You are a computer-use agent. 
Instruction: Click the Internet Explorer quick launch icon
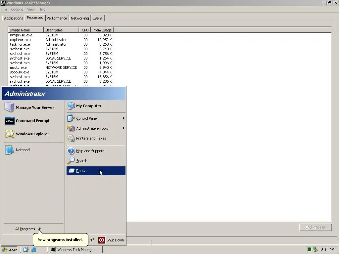tap(34, 250)
